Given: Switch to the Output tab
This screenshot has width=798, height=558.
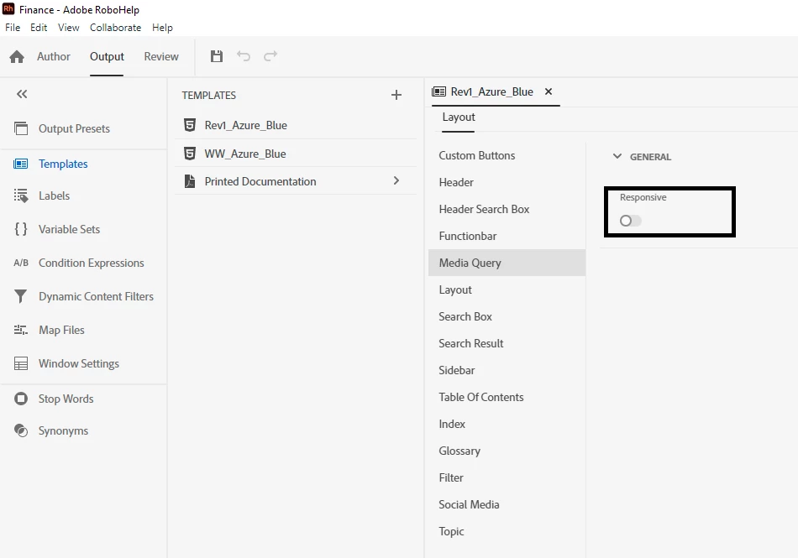Looking at the screenshot, I should point(107,56).
